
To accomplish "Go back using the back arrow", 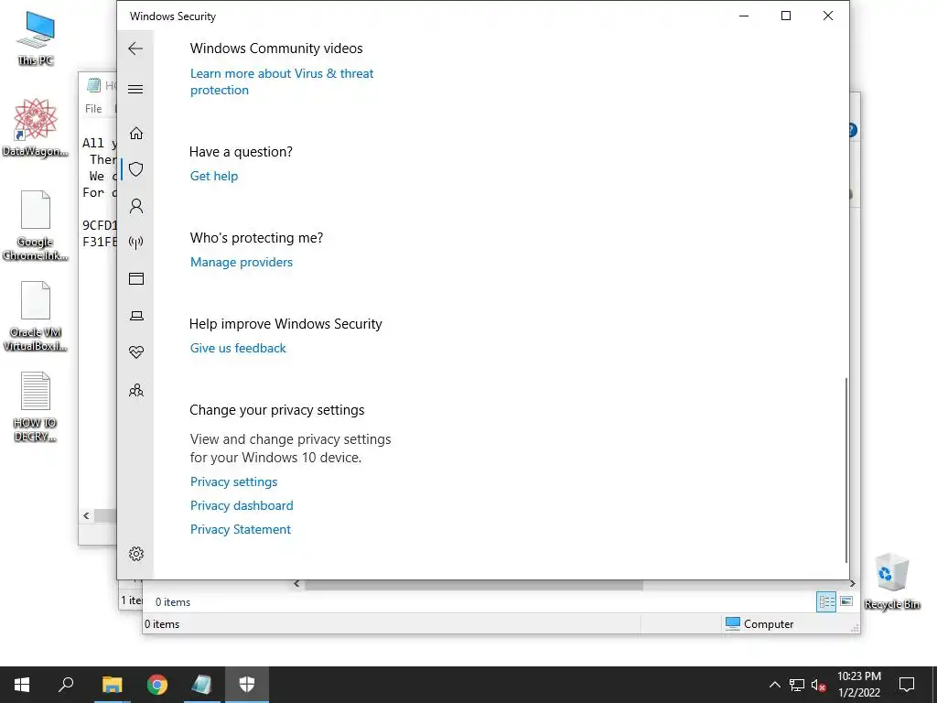I will (135, 49).
